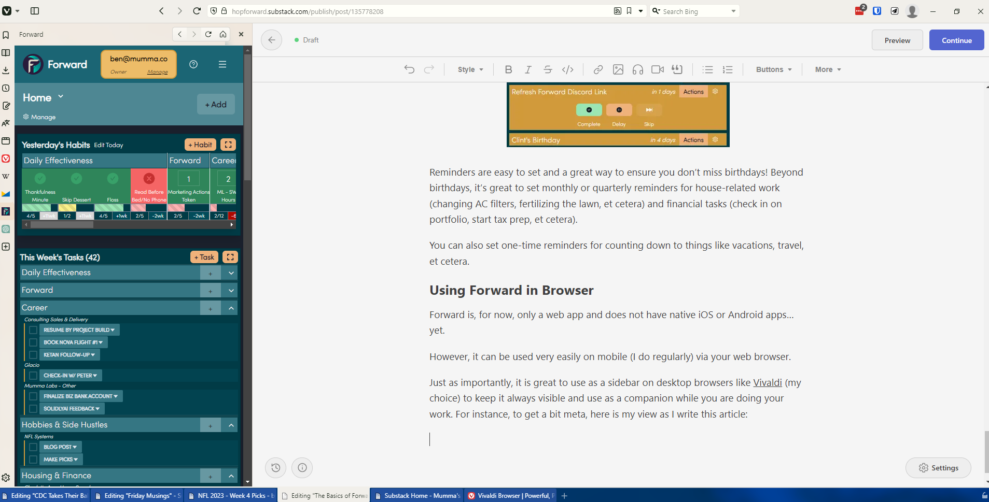Click the Continue button
The height and width of the screenshot is (502, 989).
point(956,40)
